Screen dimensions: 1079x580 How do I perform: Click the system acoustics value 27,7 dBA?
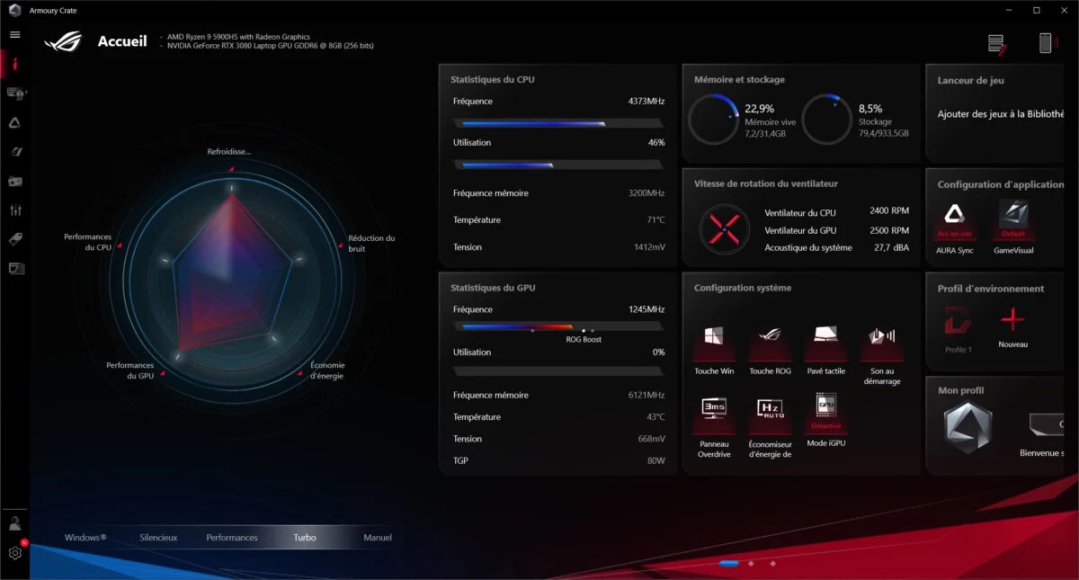click(x=892, y=247)
